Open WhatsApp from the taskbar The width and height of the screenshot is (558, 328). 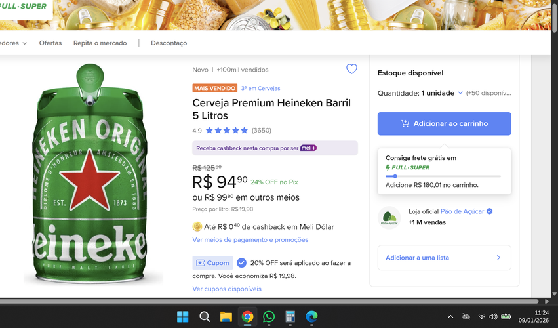(x=269, y=316)
